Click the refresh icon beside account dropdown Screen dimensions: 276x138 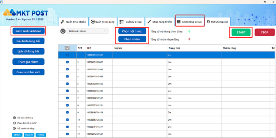[x=63, y=31]
